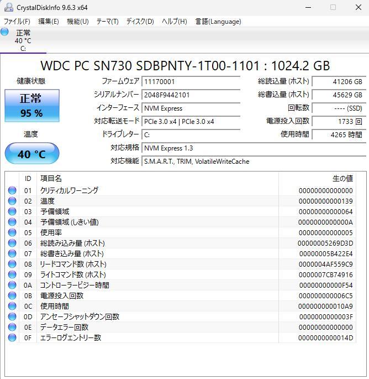Viewport: 369px width, 379px height.
Task: Click raw value 0000000000139 for 温度
Action: tap(325, 201)
